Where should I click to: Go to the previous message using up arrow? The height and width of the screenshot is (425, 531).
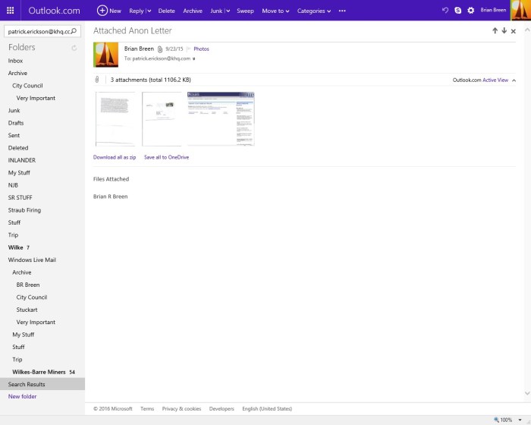[495, 31]
